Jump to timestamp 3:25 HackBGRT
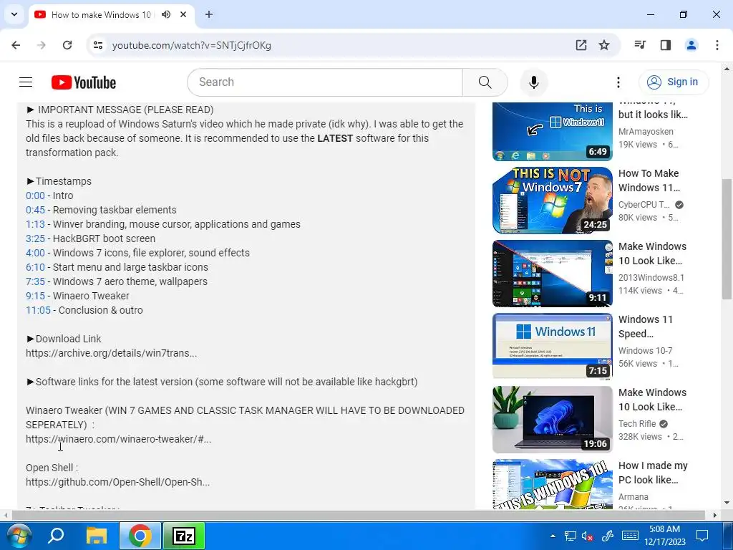This screenshot has height=550, width=733. coord(35,238)
